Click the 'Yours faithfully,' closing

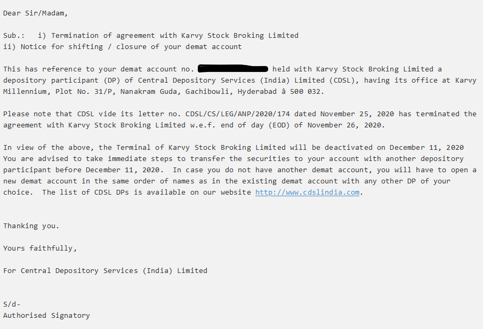[40, 248]
